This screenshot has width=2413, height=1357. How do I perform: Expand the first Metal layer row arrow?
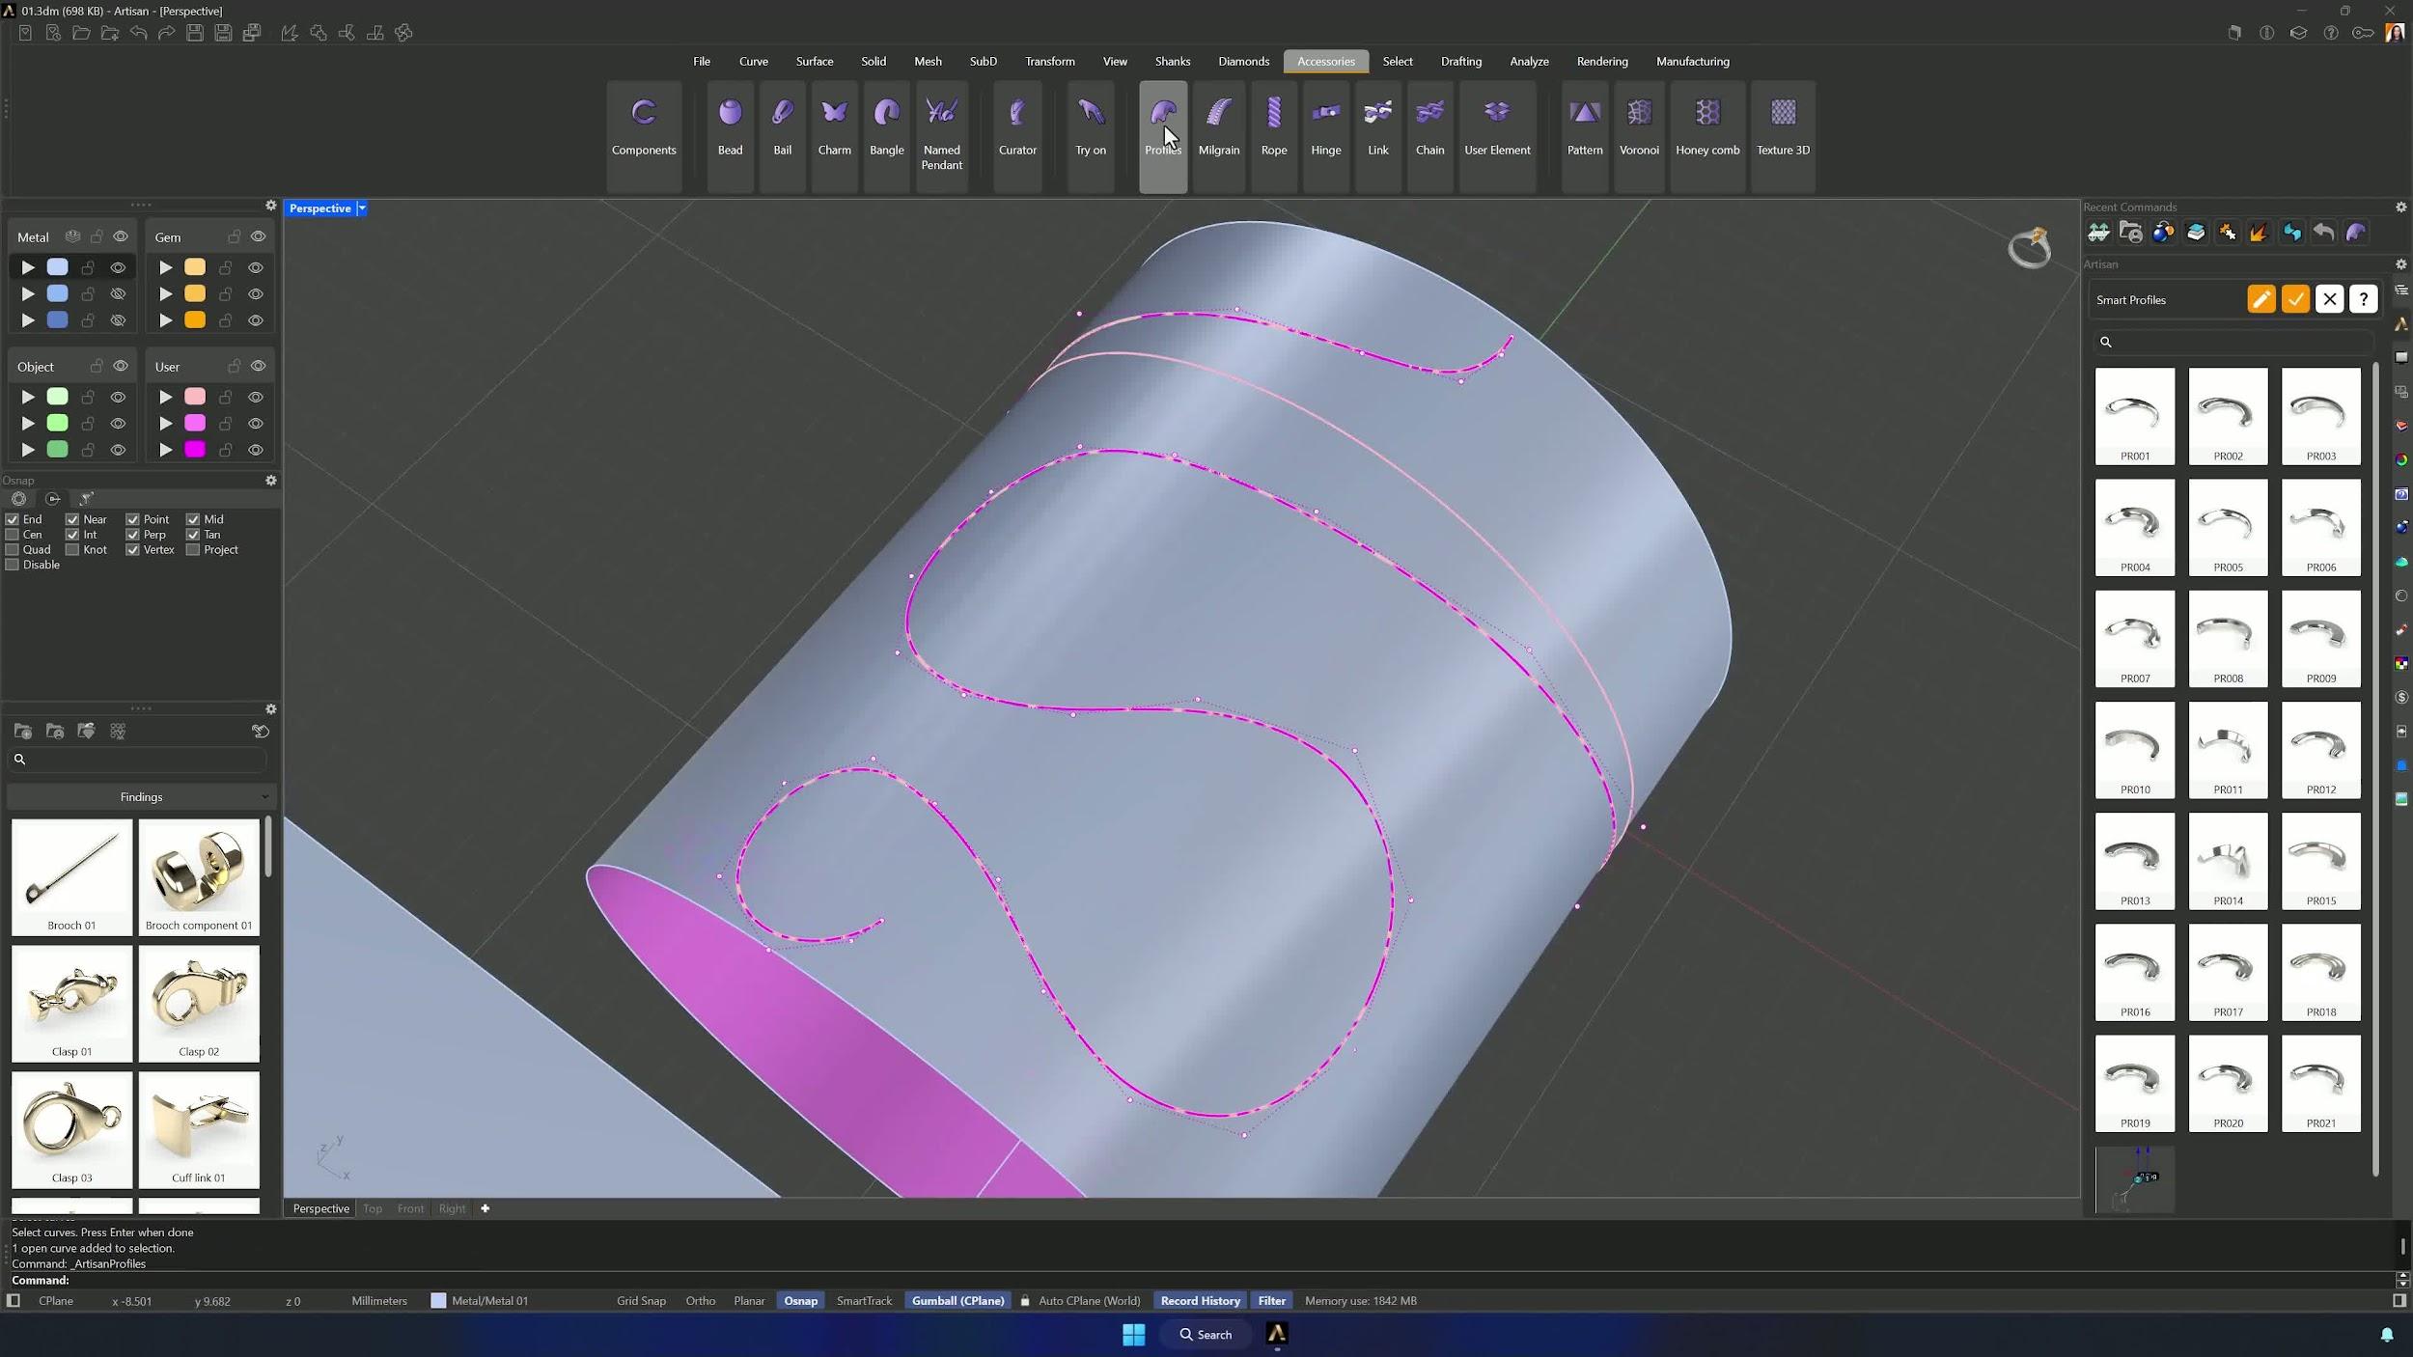point(28,267)
